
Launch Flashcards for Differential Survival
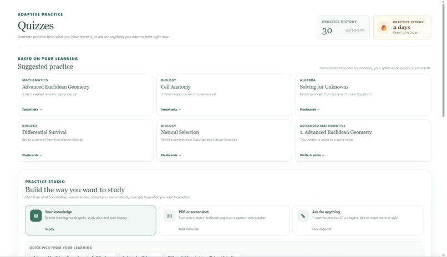tap(32, 155)
